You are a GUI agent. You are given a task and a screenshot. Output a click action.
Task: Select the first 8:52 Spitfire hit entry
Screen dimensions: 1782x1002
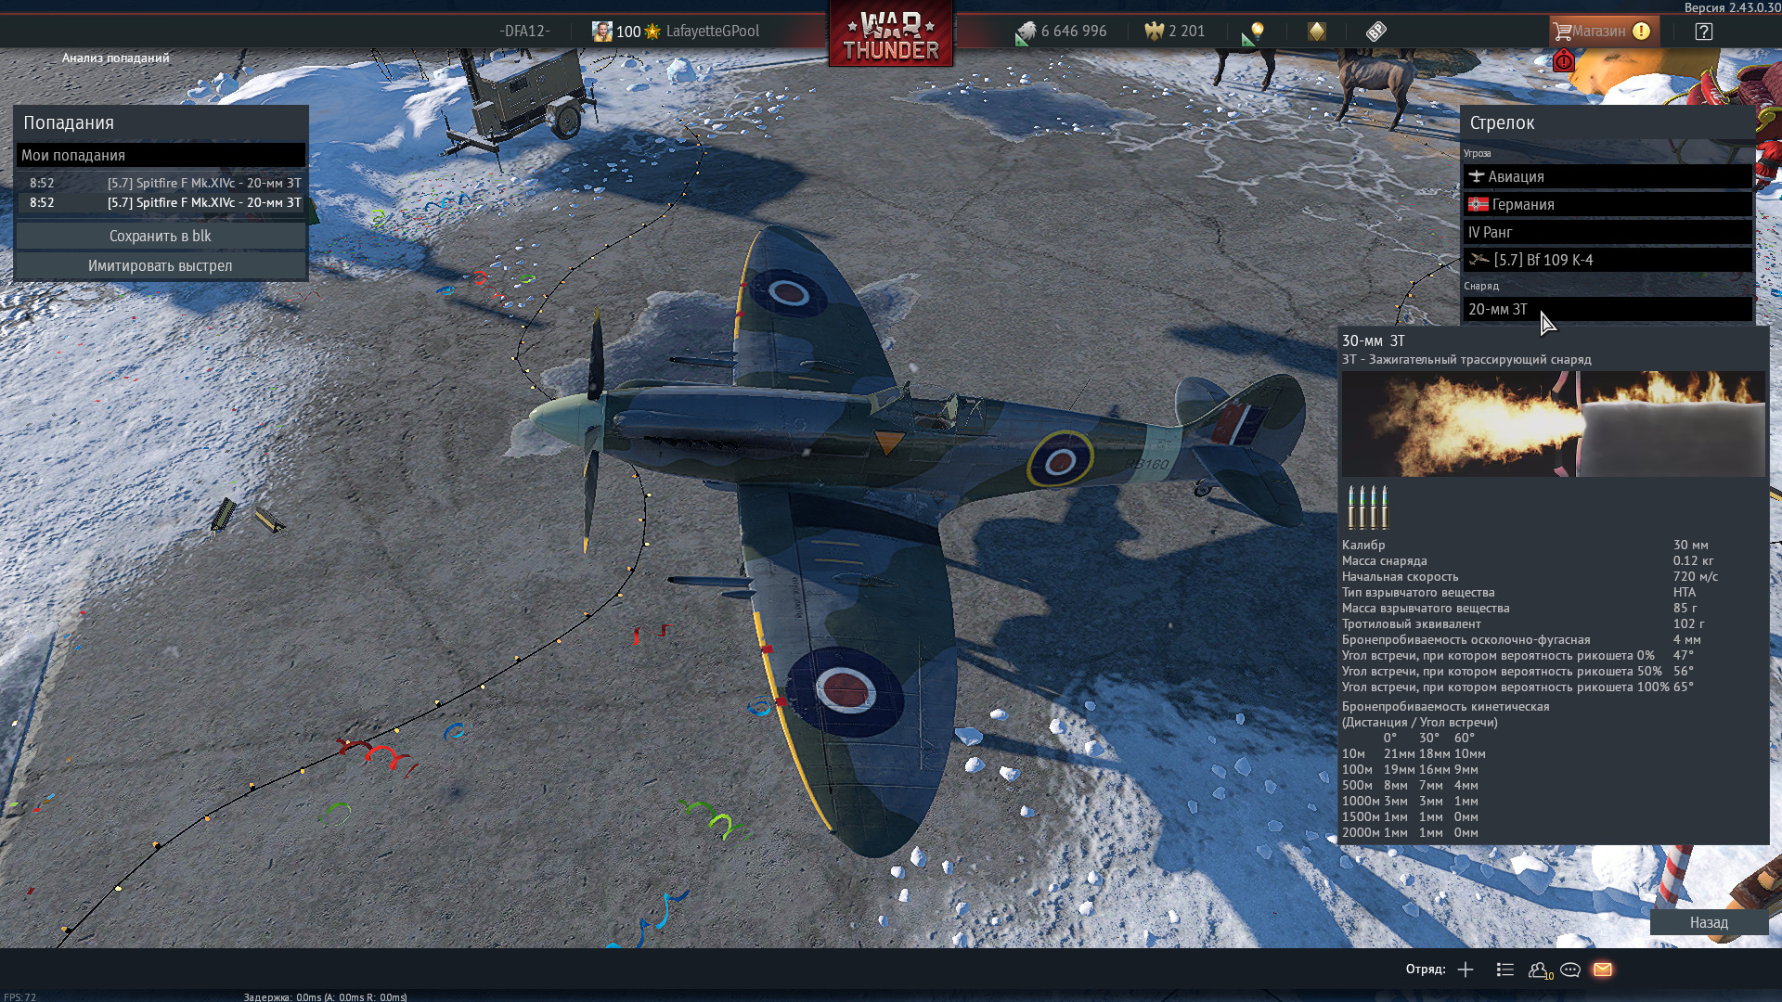[161, 183]
